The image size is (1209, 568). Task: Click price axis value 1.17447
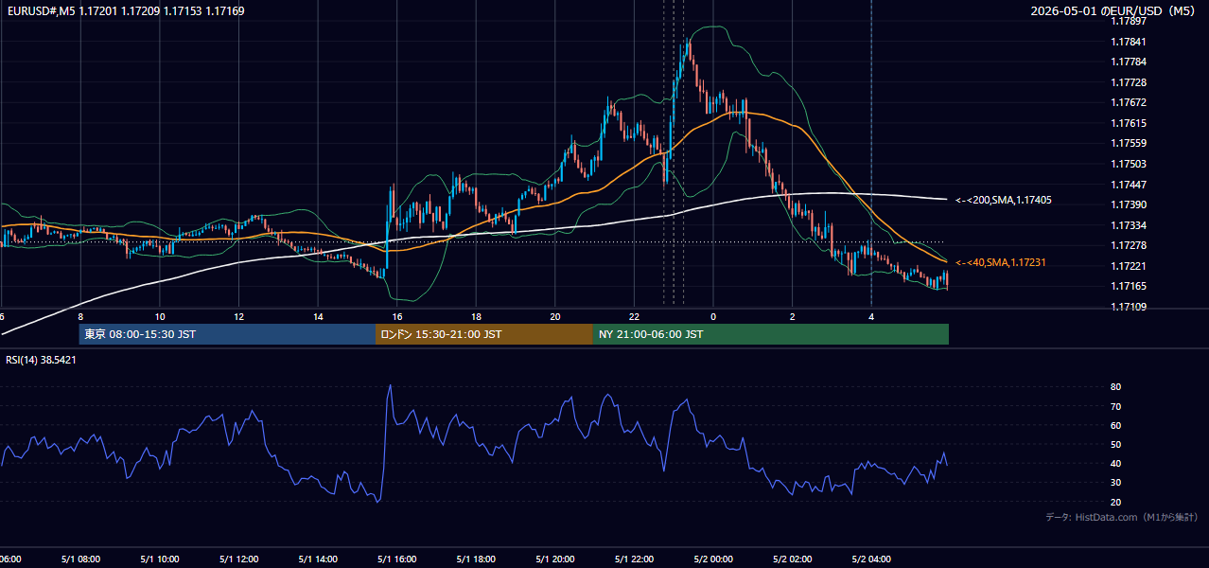click(1129, 185)
